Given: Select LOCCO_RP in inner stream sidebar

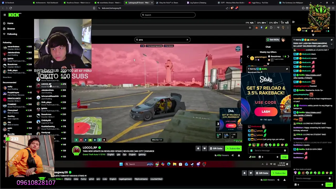Looking at the screenshot, I should tap(51, 85).
